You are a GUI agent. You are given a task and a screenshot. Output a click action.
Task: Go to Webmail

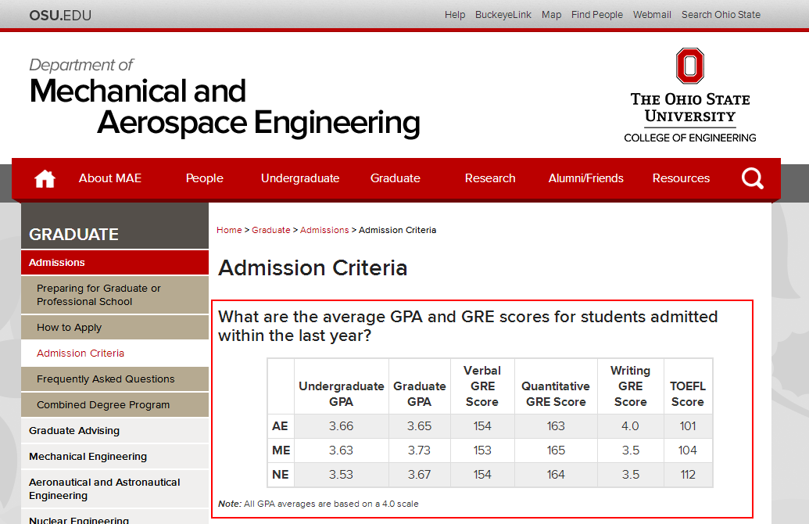[x=652, y=15]
